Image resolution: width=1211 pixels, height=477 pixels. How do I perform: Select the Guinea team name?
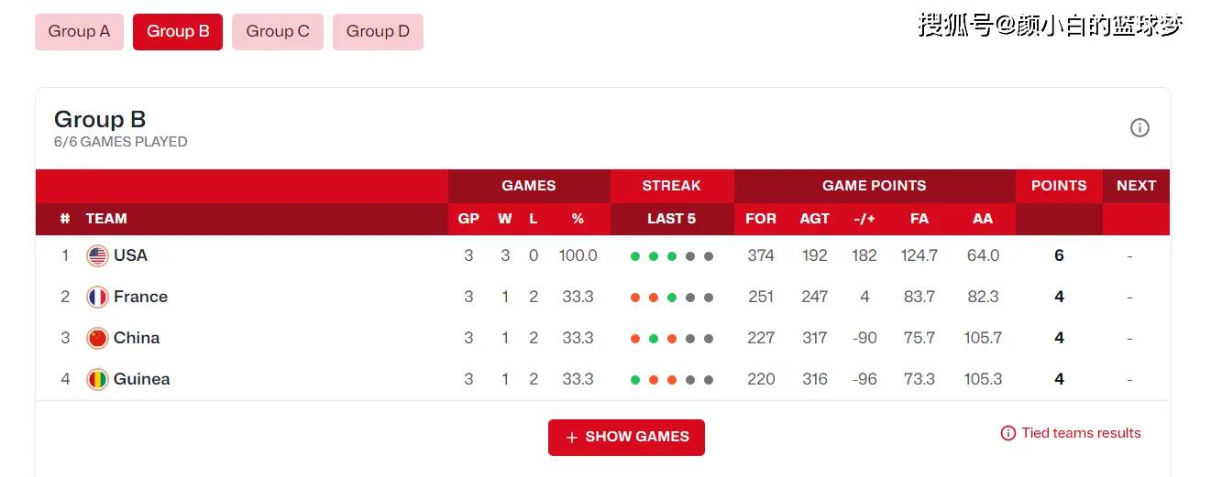pyautogui.click(x=141, y=379)
